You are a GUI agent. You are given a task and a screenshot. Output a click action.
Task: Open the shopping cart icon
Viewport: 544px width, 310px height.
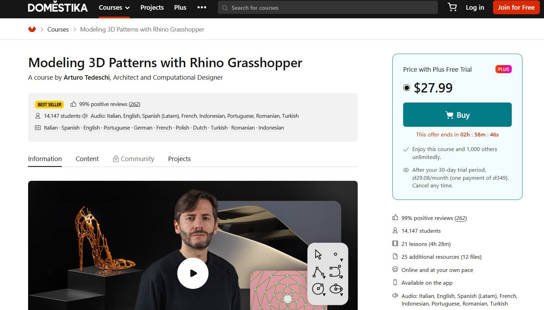pyautogui.click(x=452, y=7)
